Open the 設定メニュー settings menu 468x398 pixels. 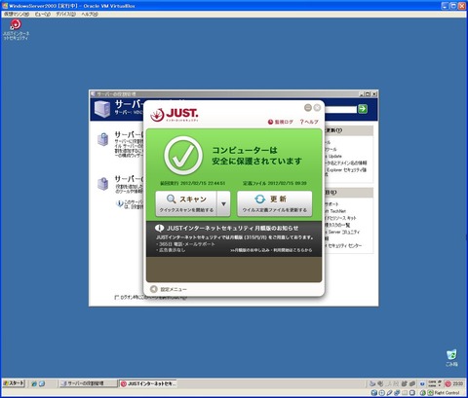coord(169,289)
